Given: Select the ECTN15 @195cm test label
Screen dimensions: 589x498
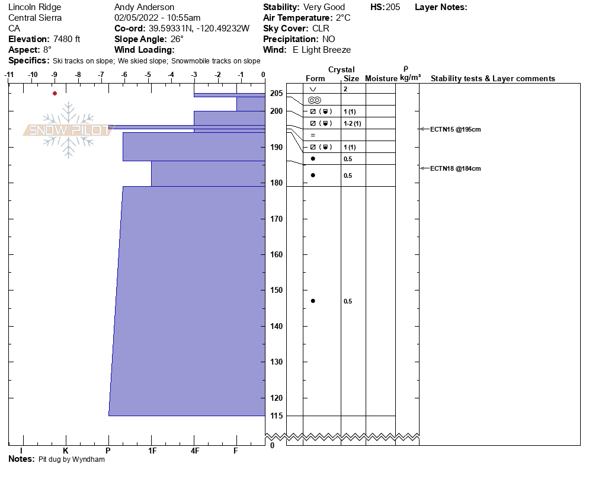Looking at the screenshot, I should pos(455,129).
